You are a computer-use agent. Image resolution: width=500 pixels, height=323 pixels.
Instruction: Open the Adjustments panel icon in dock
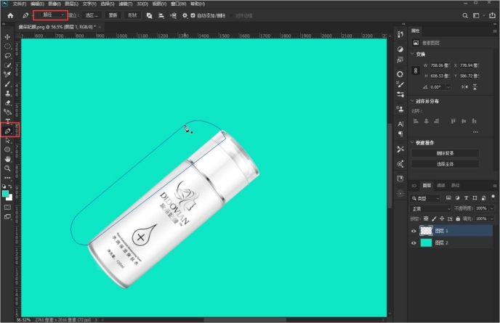pos(400,49)
